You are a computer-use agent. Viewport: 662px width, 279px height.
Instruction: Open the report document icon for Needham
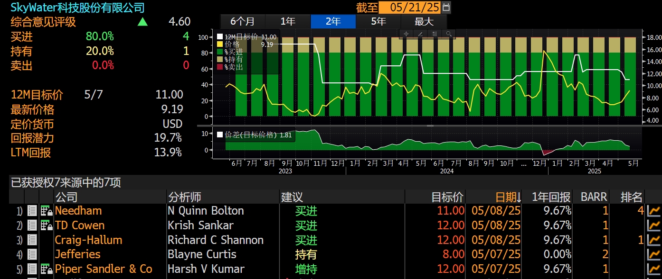click(32, 211)
